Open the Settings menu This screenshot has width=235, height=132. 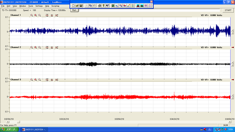[x=39, y=6]
